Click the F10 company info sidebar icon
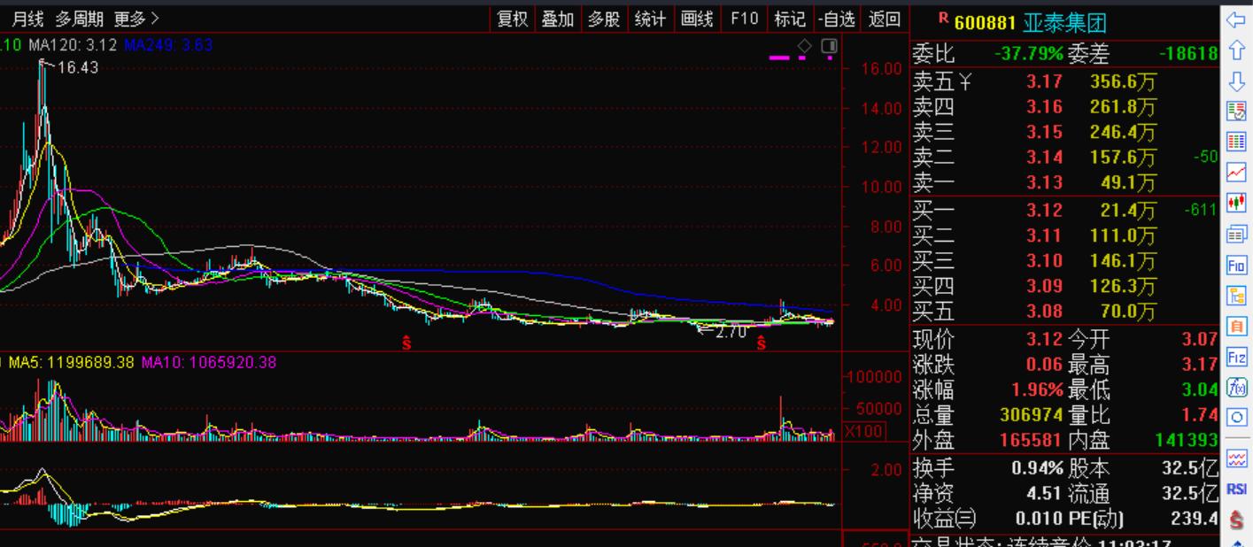 click(1236, 265)
